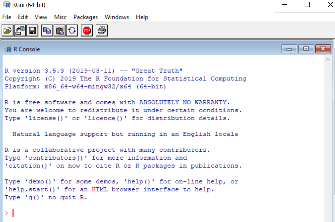Click the "Type 'contributors()'" line
The width and height of the screenshot is (335, 222).
click(96, 158)
